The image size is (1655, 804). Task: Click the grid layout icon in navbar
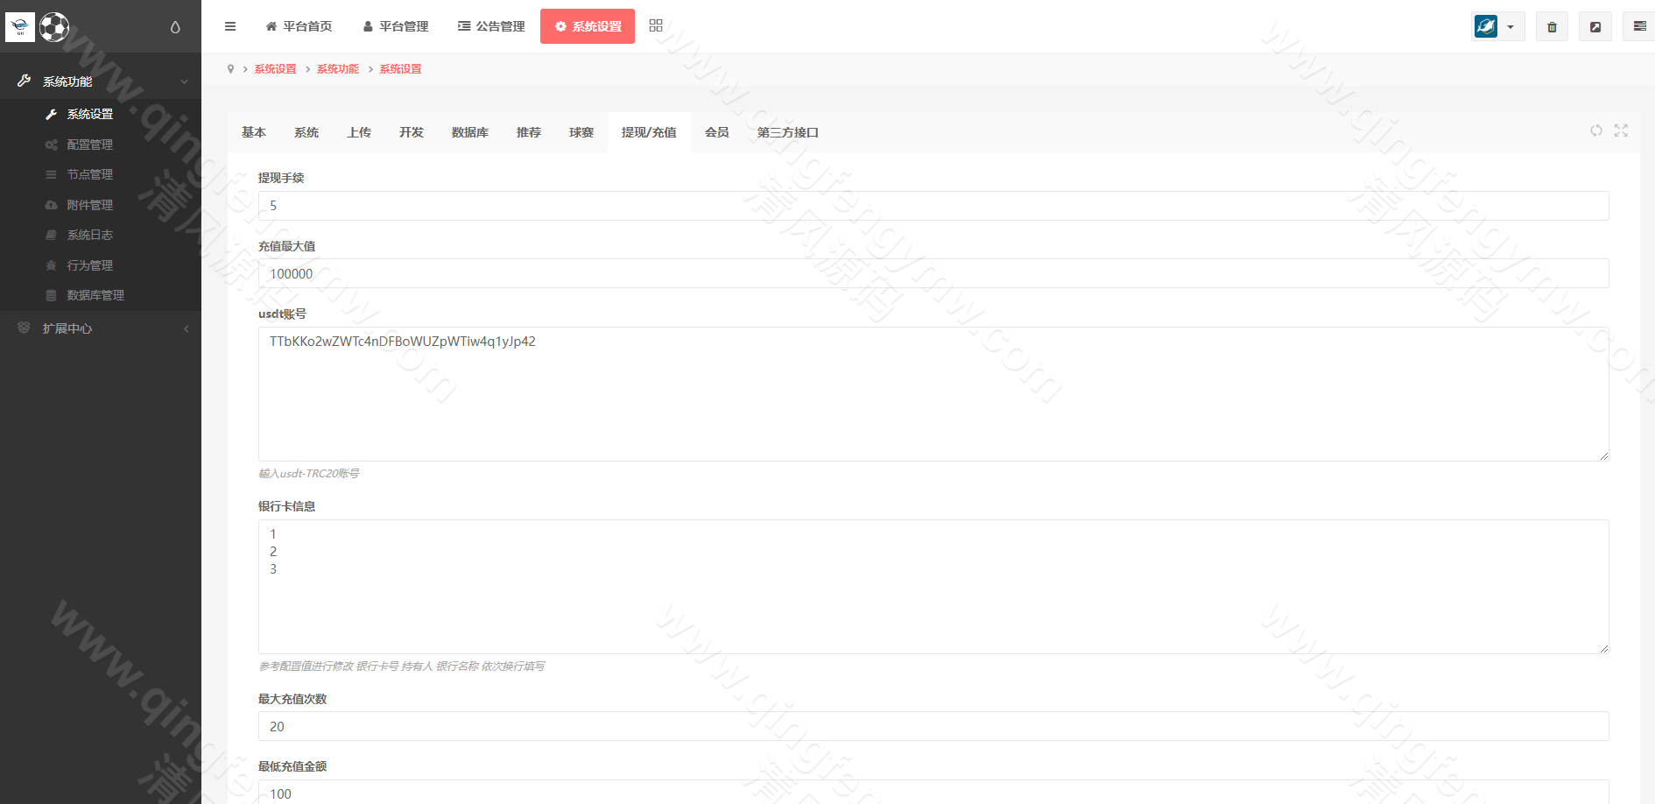pyautogui.click(x=655, y=25)
